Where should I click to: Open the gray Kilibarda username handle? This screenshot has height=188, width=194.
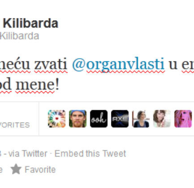(x=19, y=36)
